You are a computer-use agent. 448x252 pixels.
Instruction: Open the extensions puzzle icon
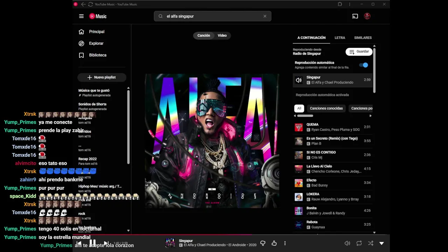[x=340, y=4]
